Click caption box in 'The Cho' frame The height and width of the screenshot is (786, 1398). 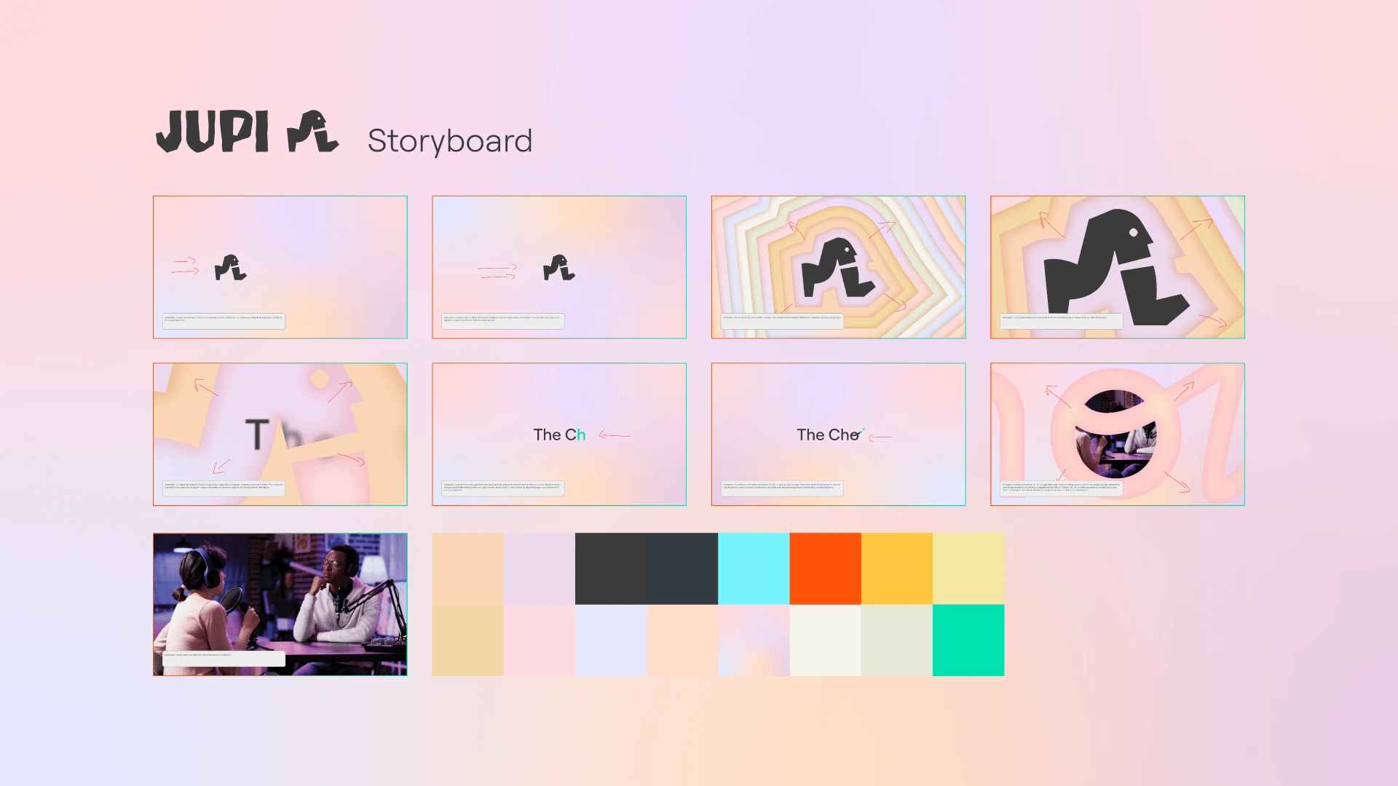point(782,488)
